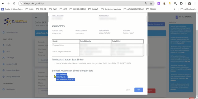
Task: Open the Extensions puzzle icon
Action: tap(181, 3)
